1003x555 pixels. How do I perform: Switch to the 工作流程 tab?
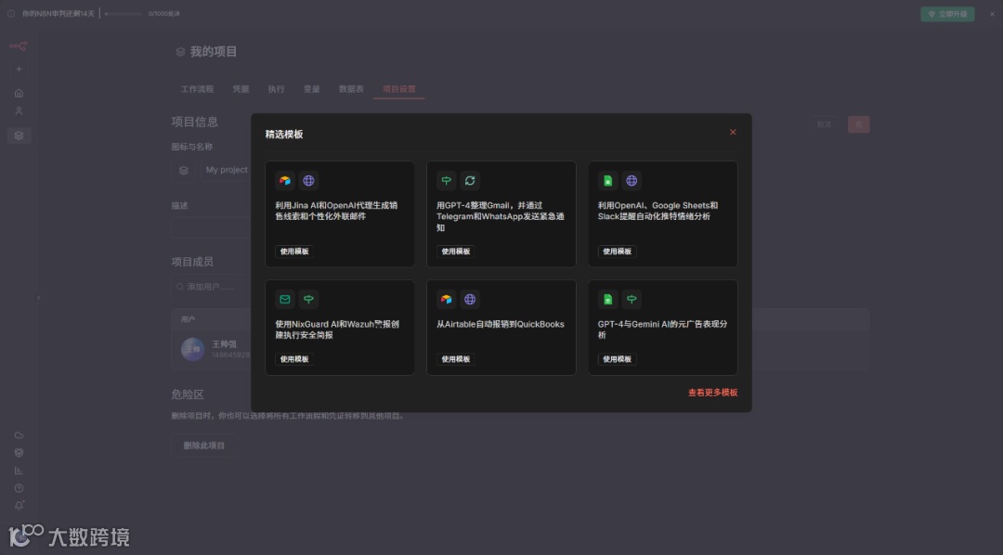(197, 89)
